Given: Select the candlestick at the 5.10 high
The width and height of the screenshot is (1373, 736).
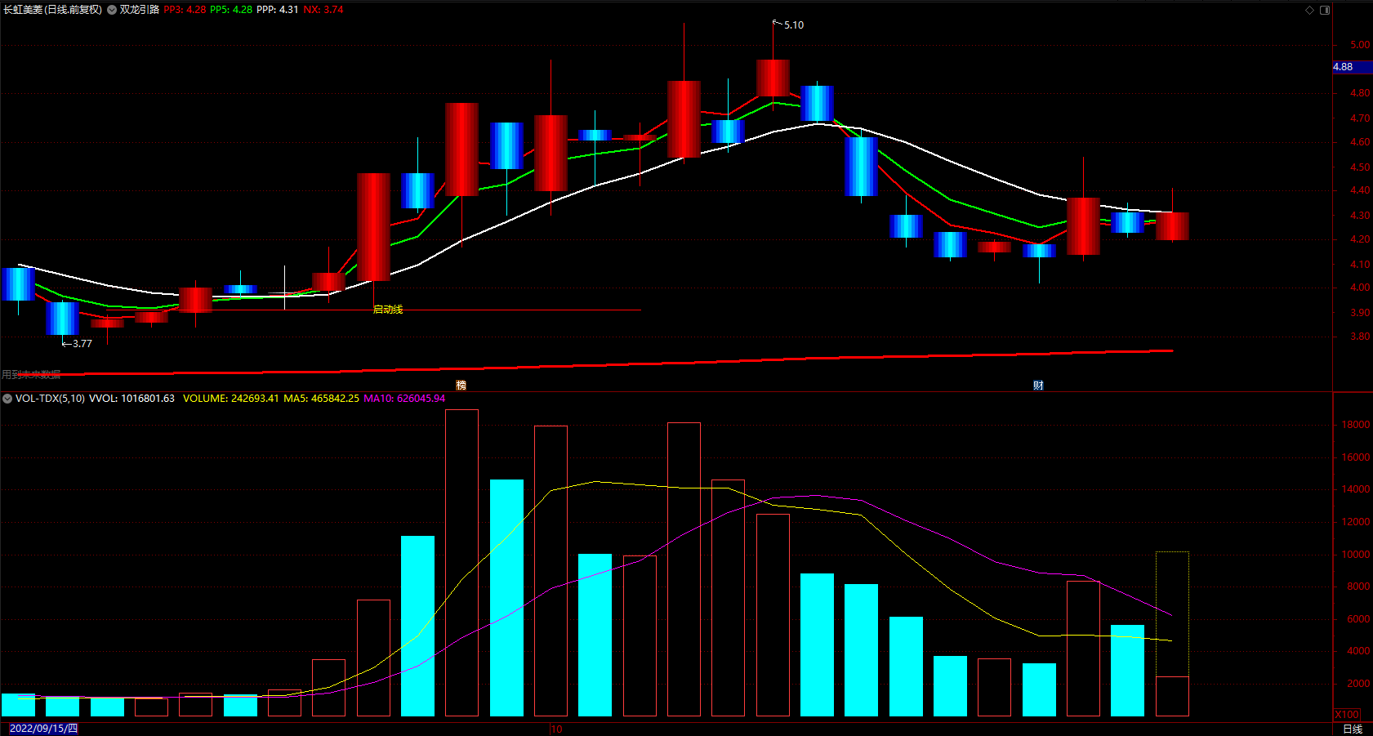Looking at the screenshot, I should point(773,78).
